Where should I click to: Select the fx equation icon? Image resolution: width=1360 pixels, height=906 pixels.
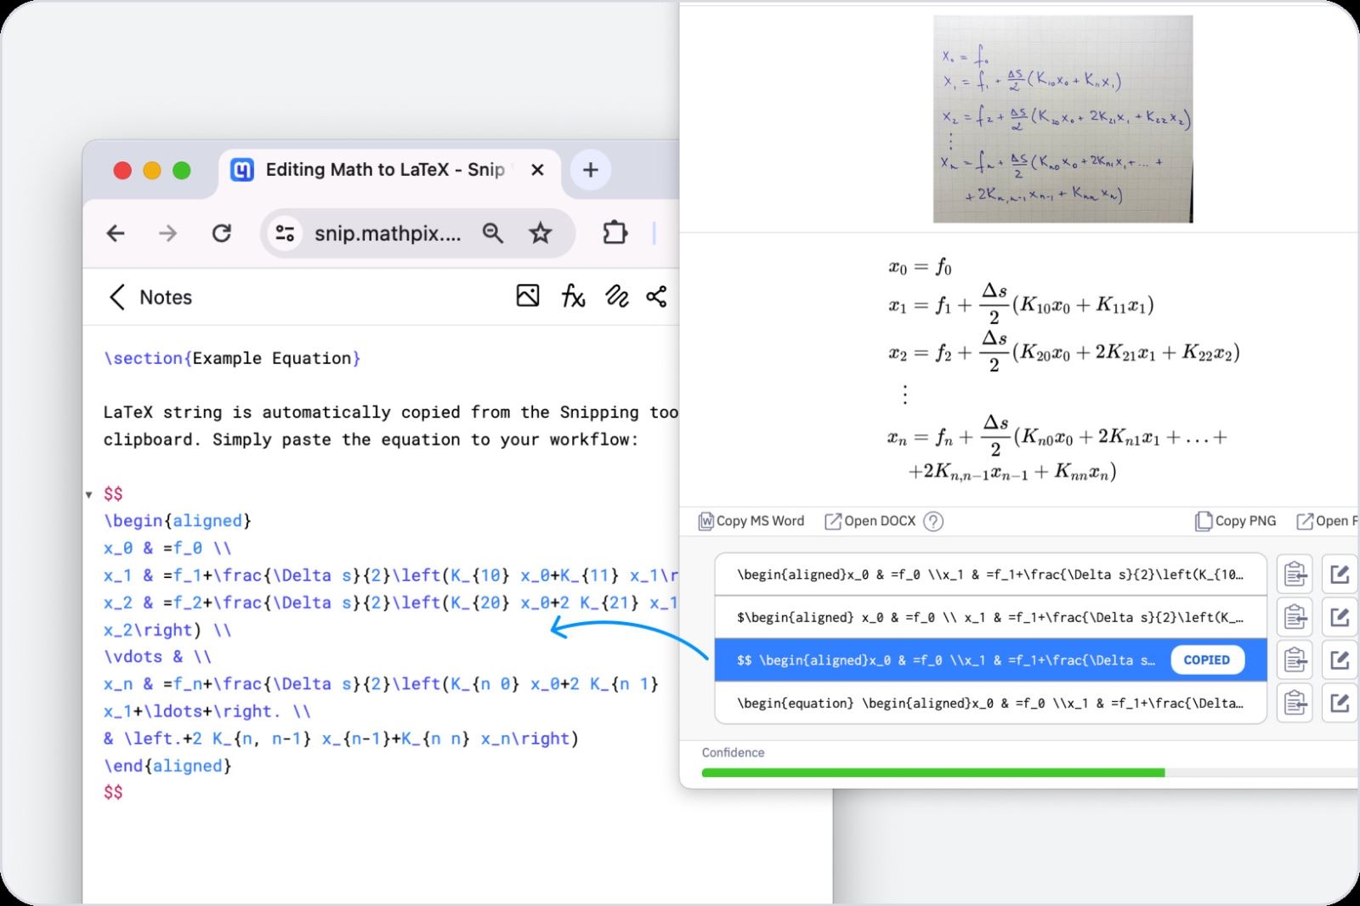pyautogui.click(x=572, y=297)
